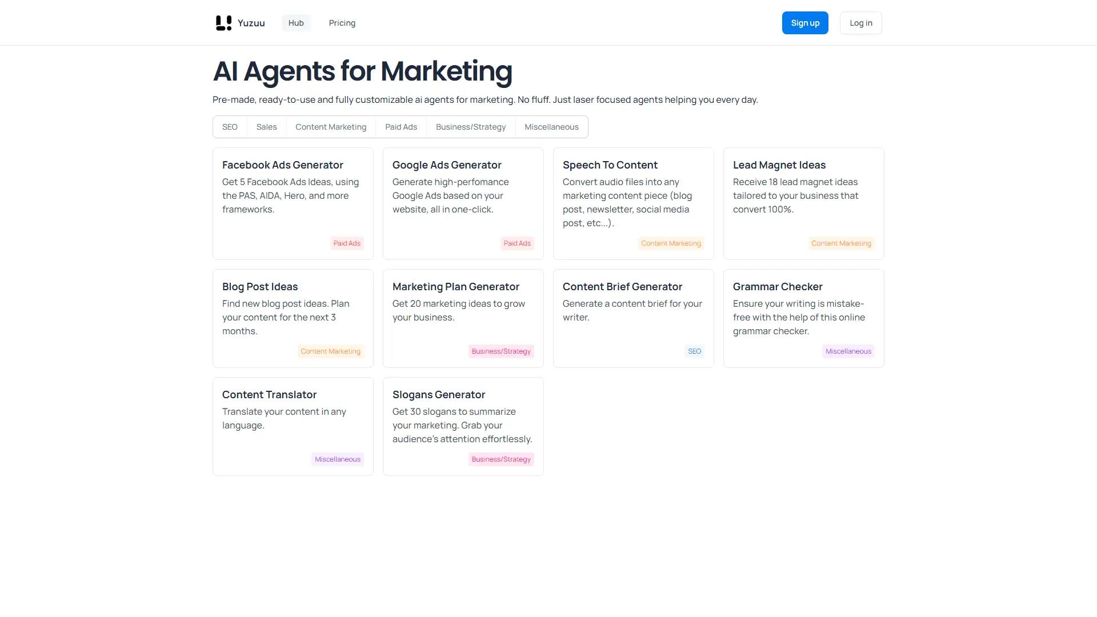The height and width of the screenshot is (617, 1097).
Task: Open the Google Ads Generator agent
Action: (463, 203)
